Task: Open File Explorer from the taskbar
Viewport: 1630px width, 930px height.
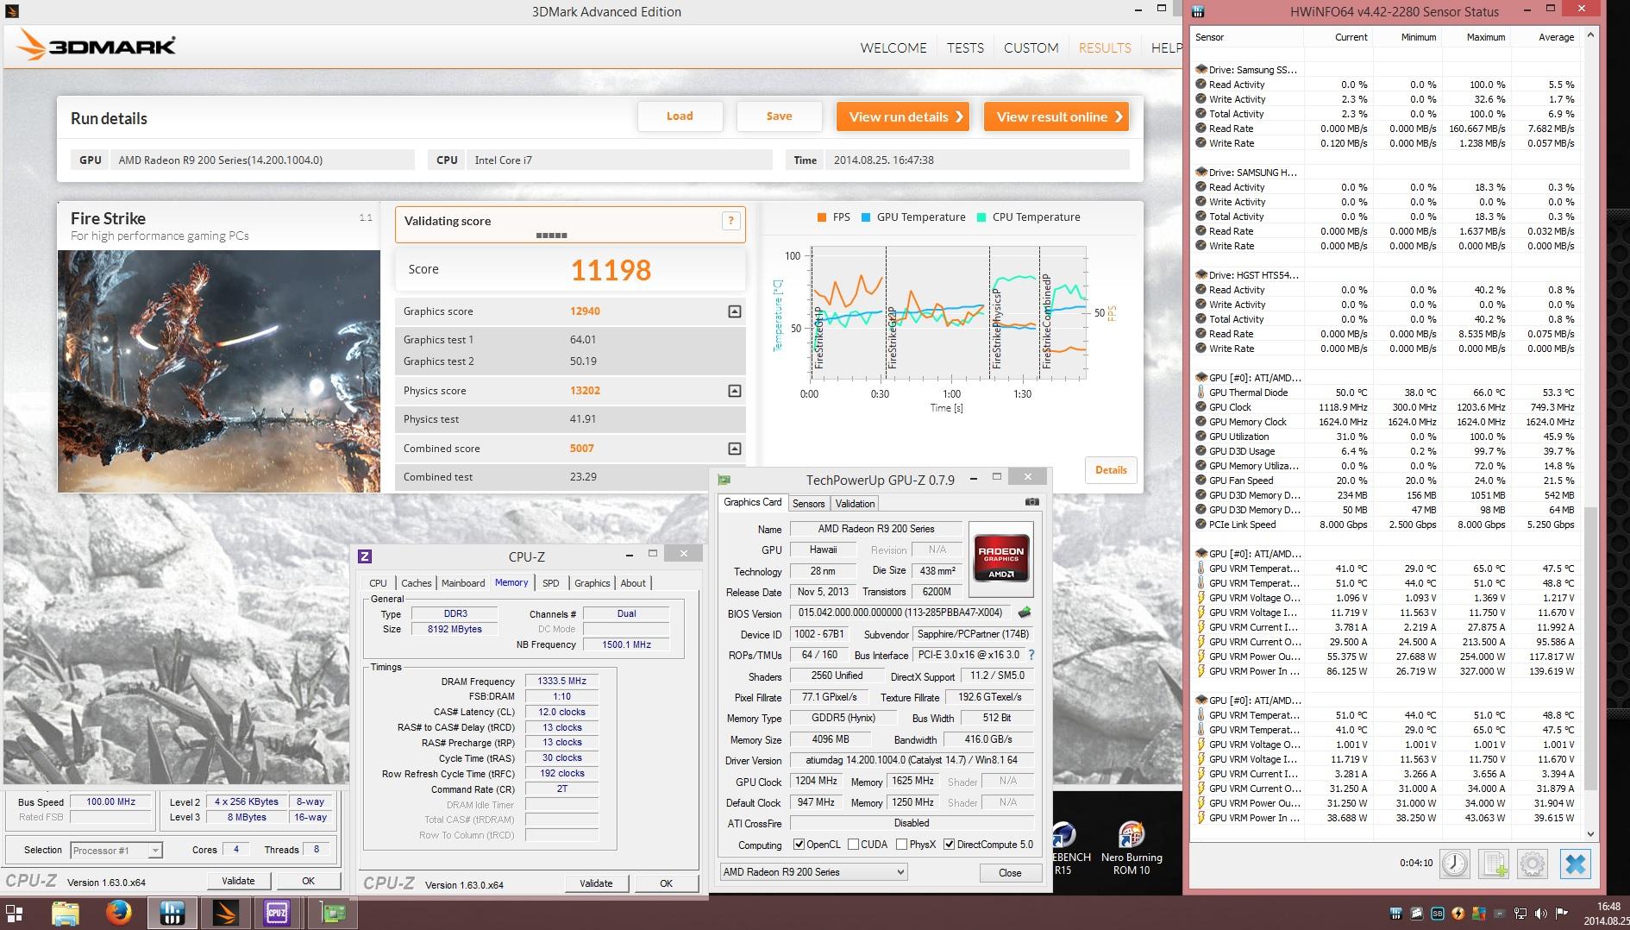Action: click(66, 913)
